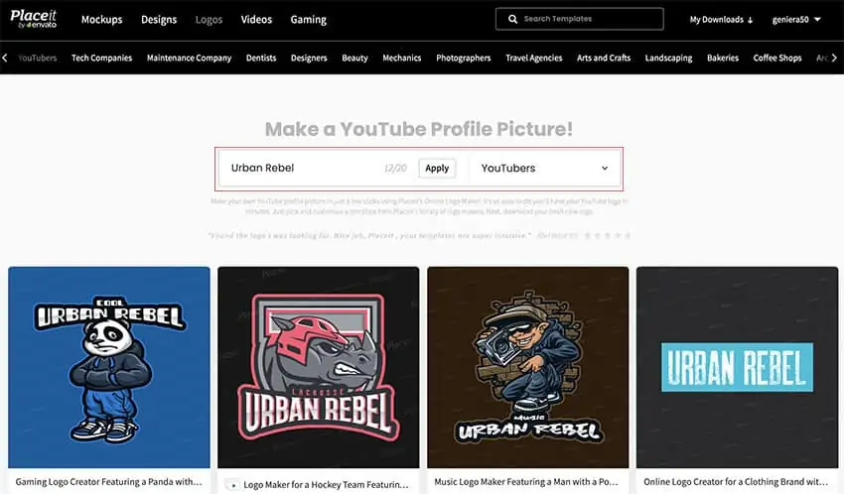
Task: Open My Downloads
Action: point(721,20)
